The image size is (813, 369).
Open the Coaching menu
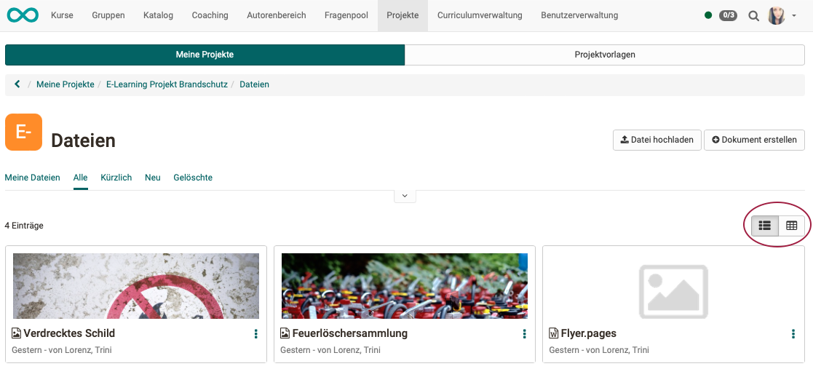(x=210, y=15)
